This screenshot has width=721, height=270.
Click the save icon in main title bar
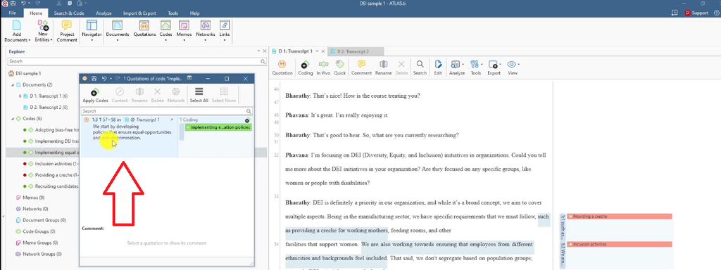13,4
